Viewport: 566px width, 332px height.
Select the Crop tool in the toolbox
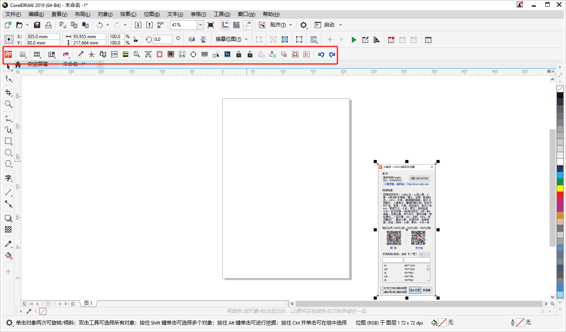8,92
